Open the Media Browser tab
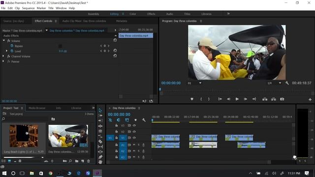Image resolution: width=315 pixels, height=177 pixels. pyautogui.click(x=37, y=108)
